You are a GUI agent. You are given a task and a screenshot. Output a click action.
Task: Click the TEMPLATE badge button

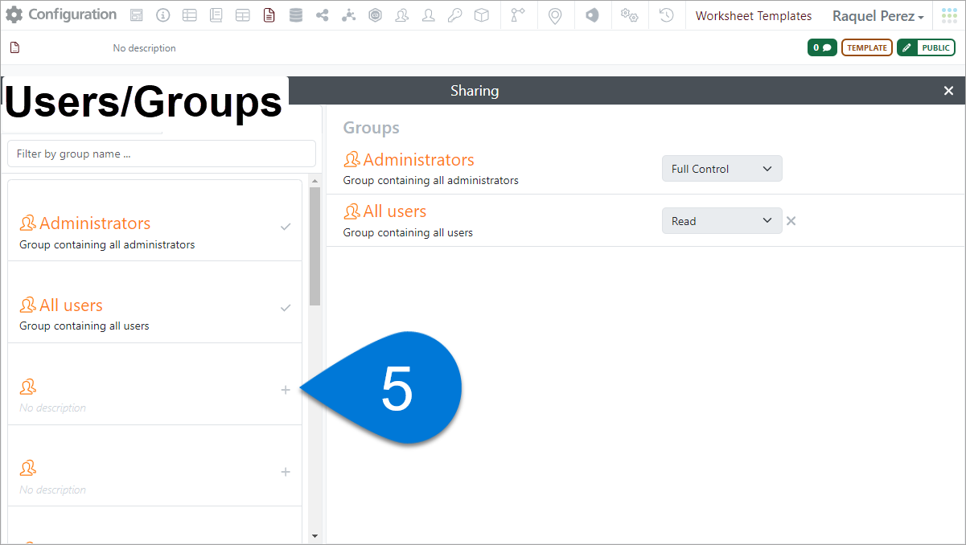pyautogui.click(x=866, y=47)
